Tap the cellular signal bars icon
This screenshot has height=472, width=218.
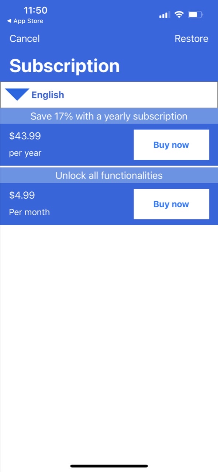click(x=165, y=15)
